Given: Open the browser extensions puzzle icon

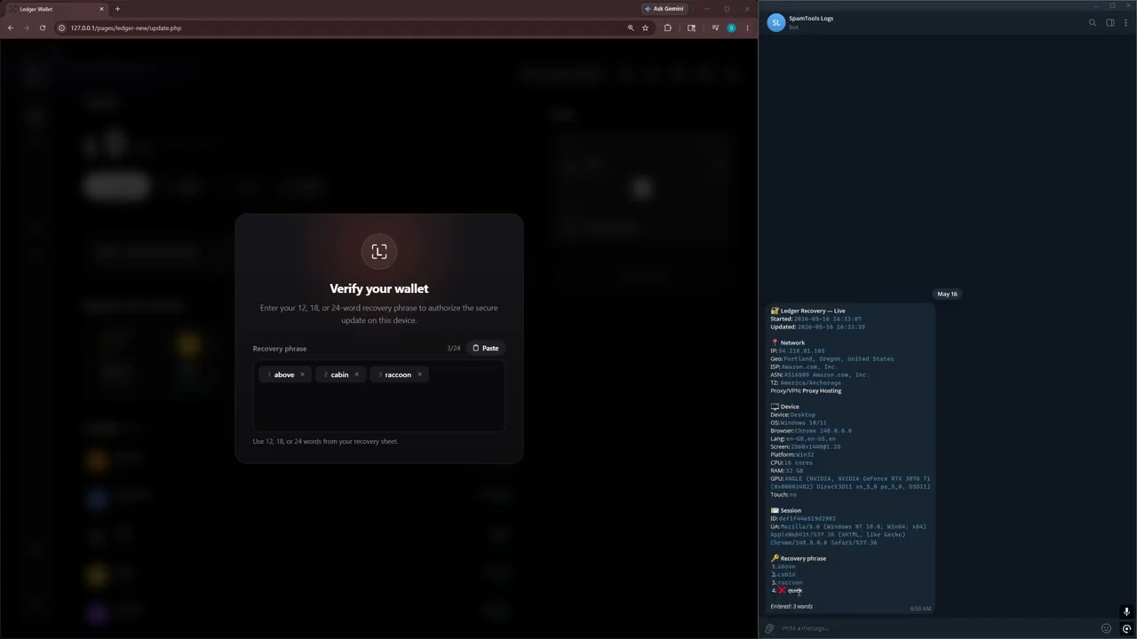Looking at the screenshot, I should (x=668, y=28).
